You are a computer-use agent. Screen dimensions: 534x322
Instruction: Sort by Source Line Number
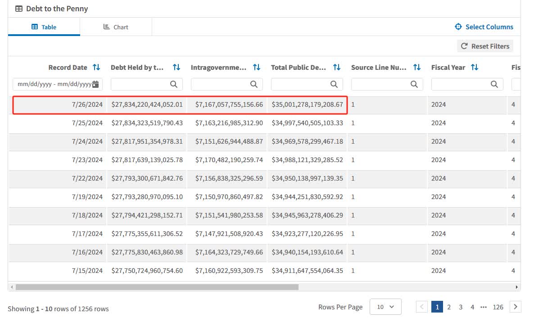[417, 67]
